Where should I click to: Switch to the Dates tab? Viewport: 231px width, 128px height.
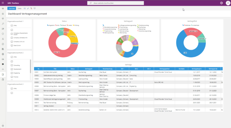pyautogui.click(x=20, y=9)
